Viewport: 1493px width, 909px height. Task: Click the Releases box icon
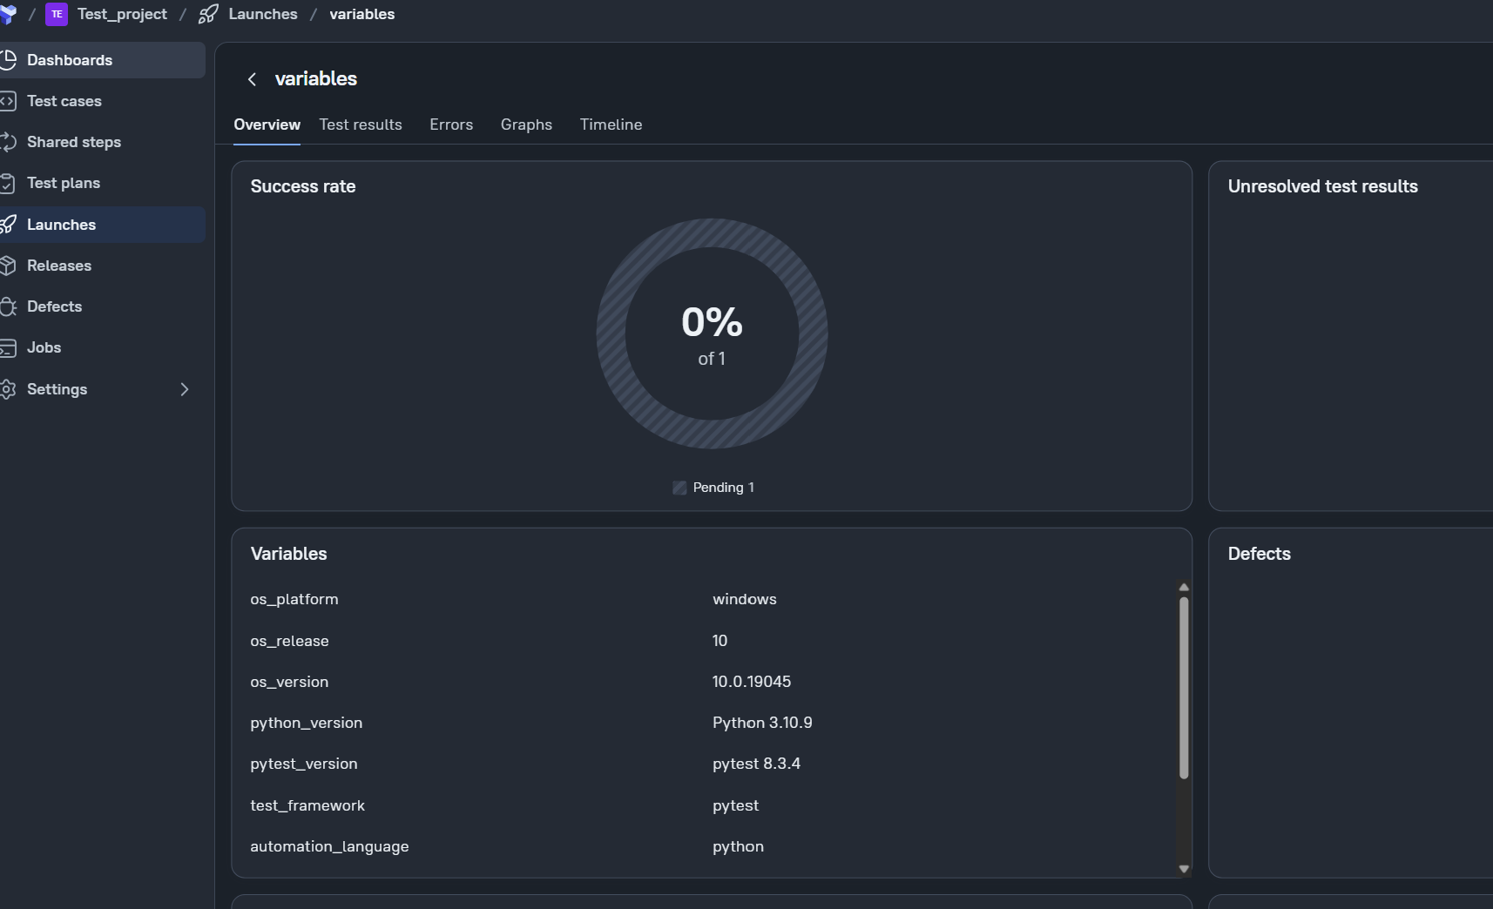[8, 266]
